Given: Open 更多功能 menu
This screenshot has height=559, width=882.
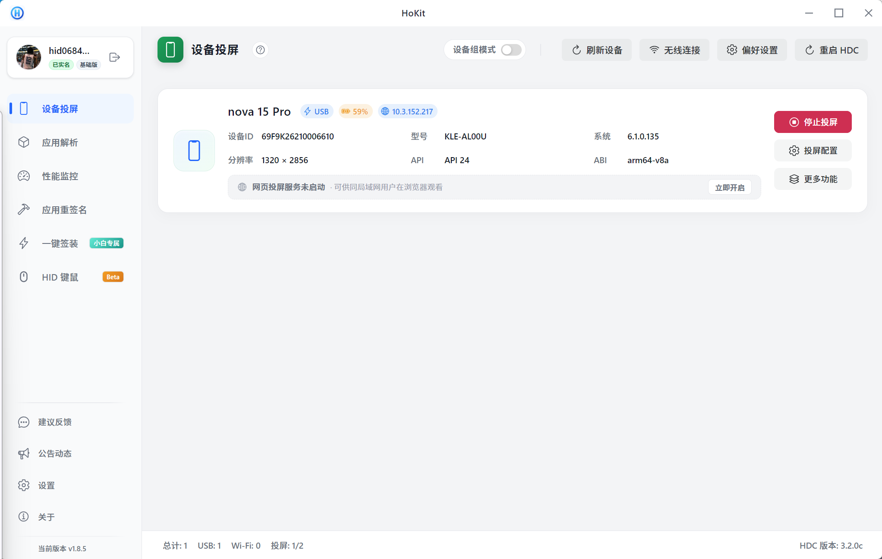Looking at the screenshot, I should [813, 179].
